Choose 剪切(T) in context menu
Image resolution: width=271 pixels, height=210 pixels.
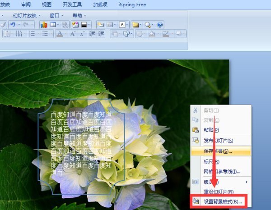(x=221, y=110)
